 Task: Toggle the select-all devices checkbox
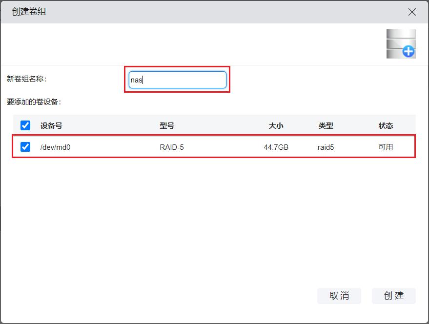tap(25, 125)
